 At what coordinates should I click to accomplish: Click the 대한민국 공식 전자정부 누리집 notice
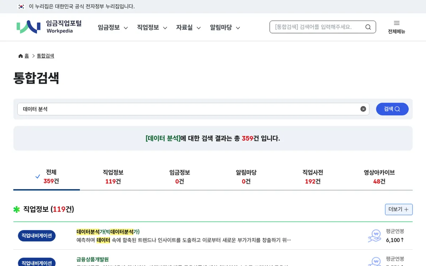[82, 6]
